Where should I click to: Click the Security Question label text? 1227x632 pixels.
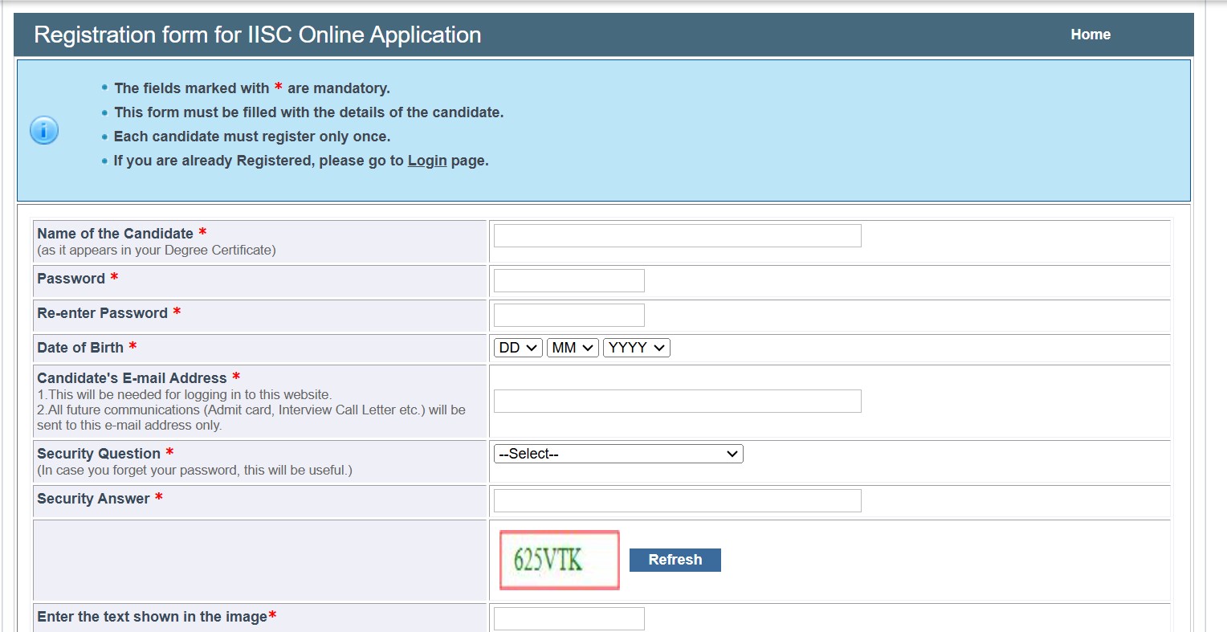(99, 454)
